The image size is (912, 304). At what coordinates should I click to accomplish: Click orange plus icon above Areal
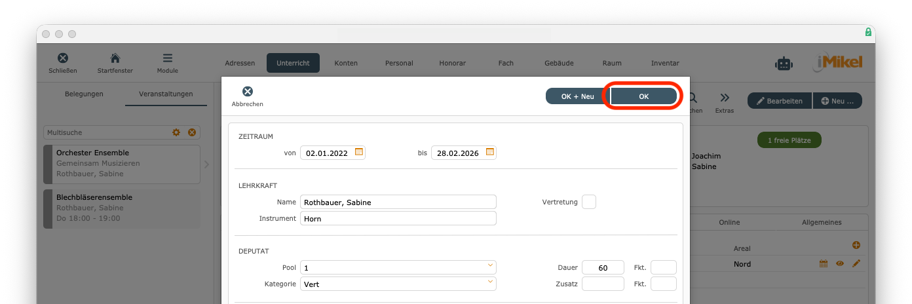coord(856,245)
